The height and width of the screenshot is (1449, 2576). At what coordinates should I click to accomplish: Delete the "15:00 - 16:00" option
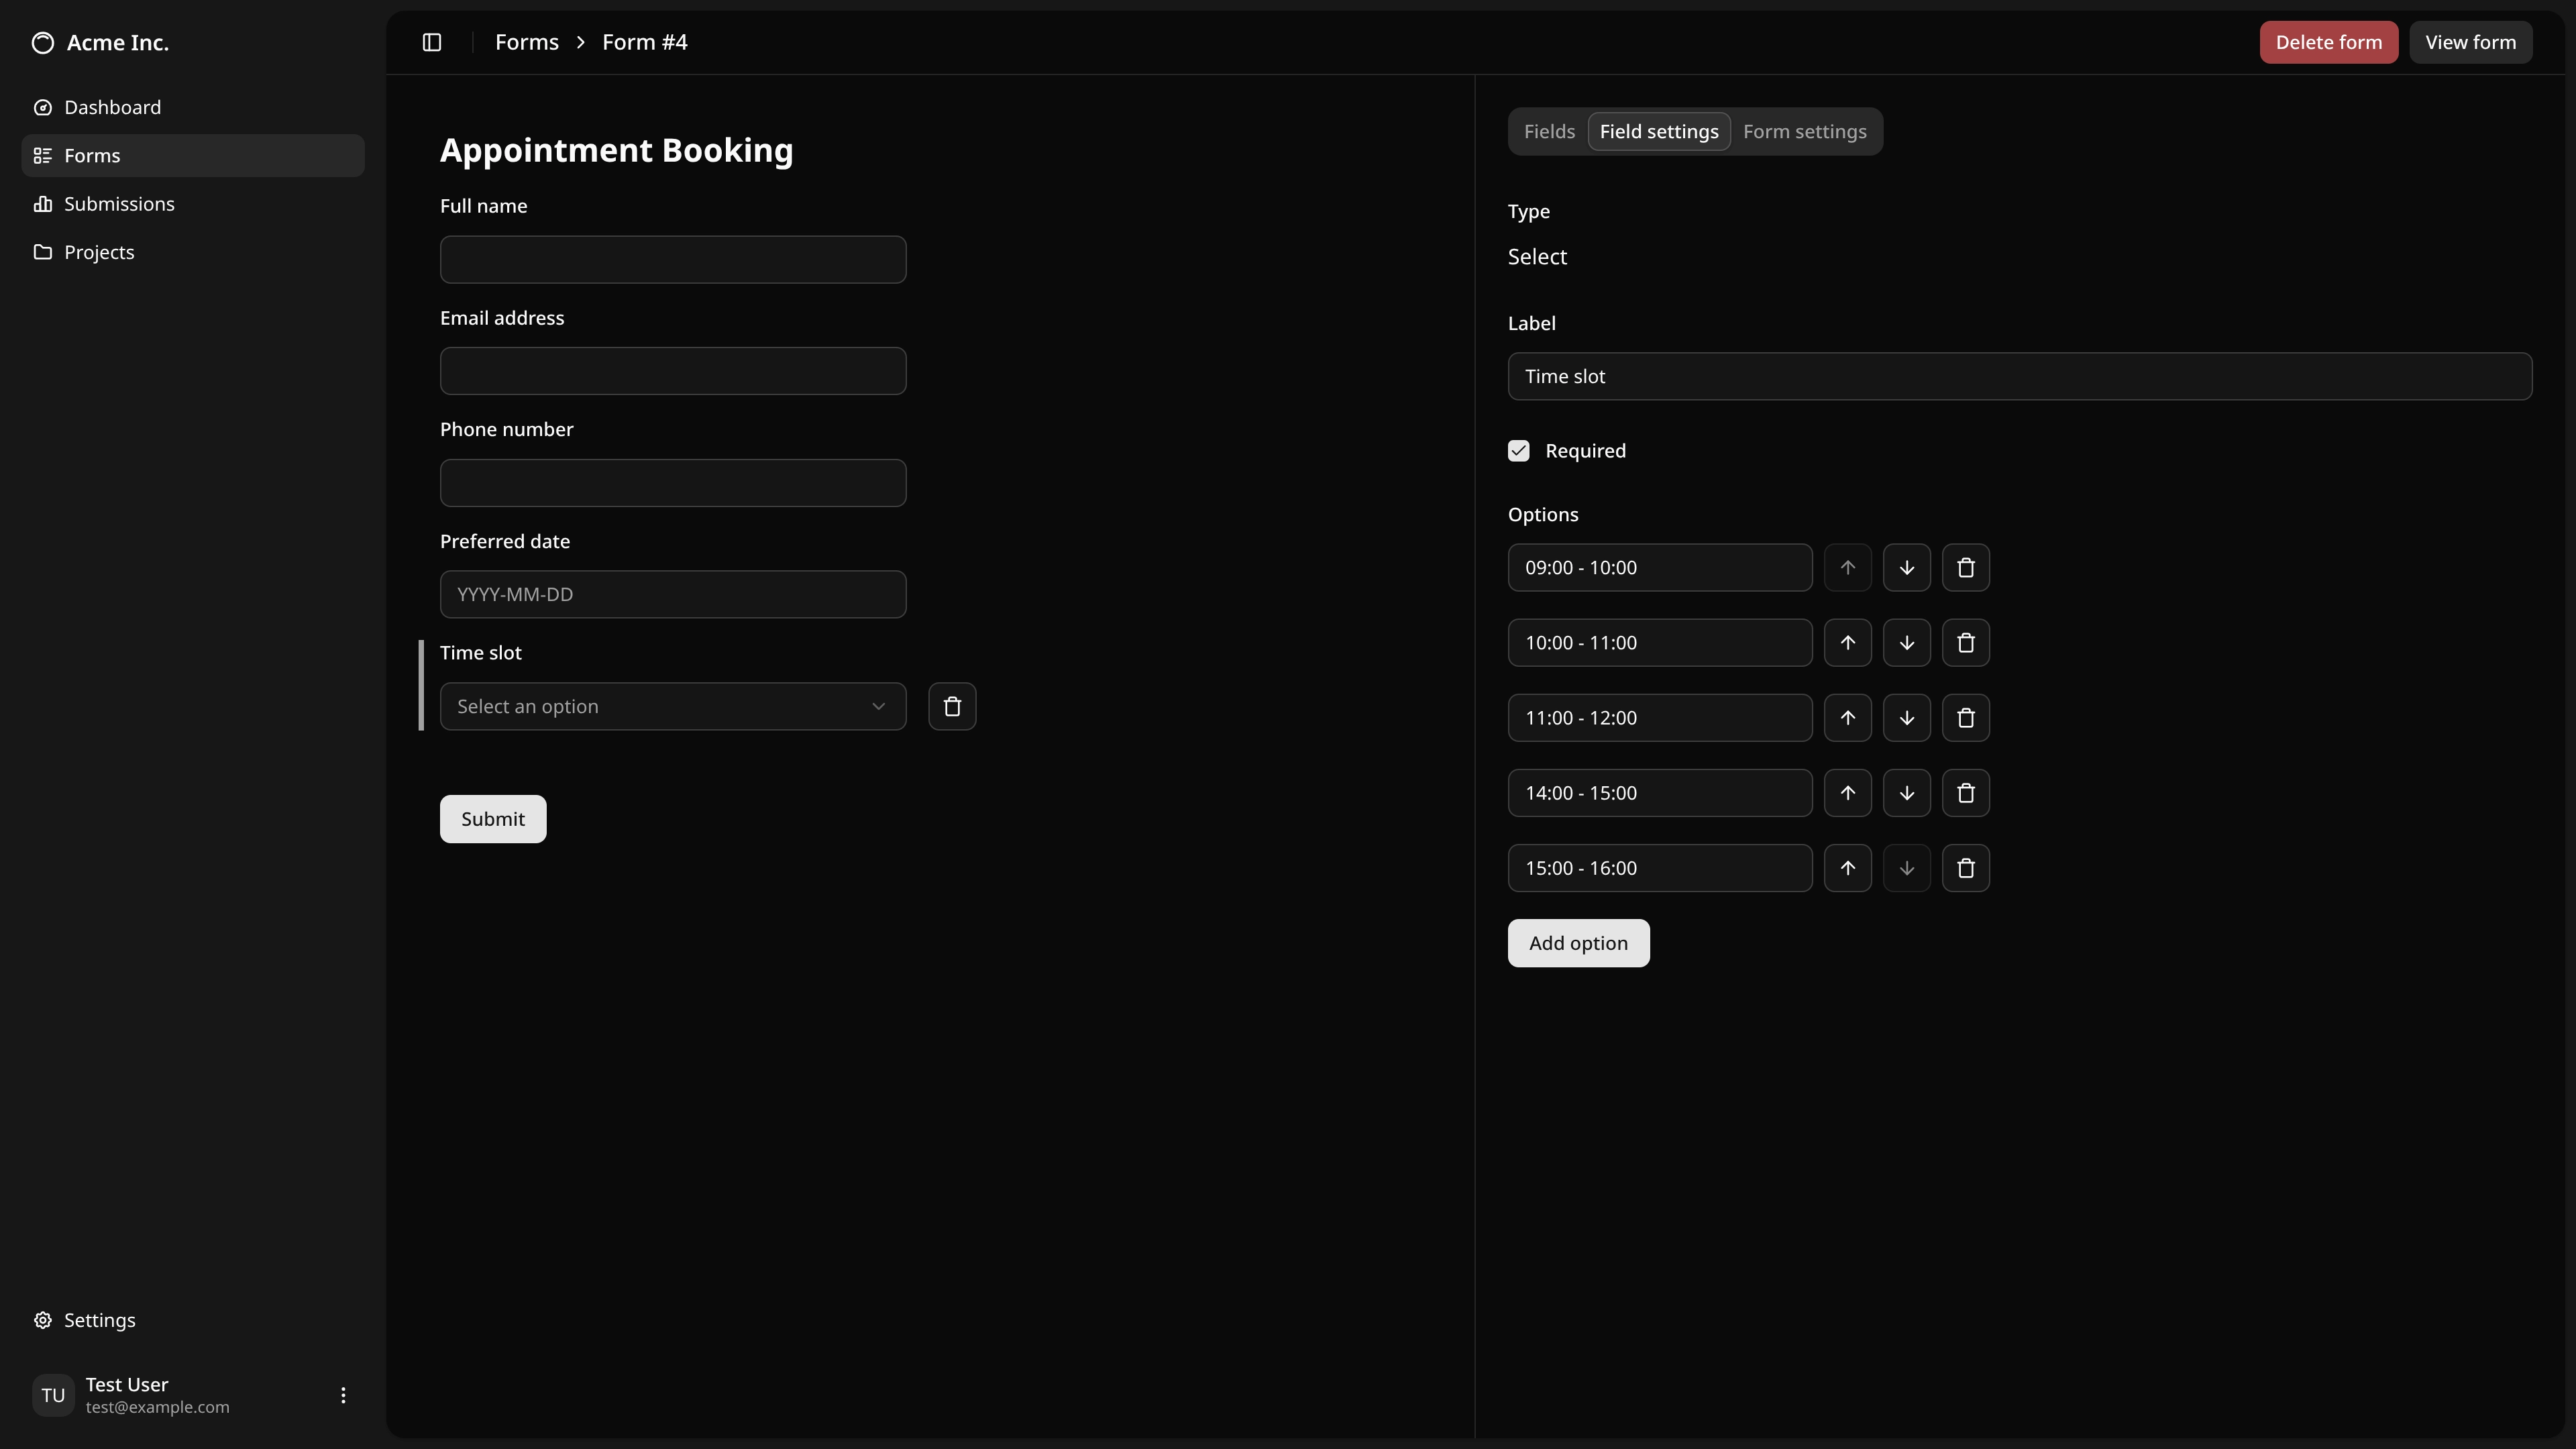(1965, 868)
